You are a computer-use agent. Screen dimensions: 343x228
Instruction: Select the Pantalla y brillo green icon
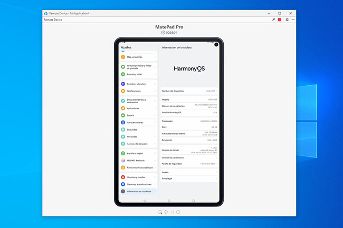click(123, 74)
